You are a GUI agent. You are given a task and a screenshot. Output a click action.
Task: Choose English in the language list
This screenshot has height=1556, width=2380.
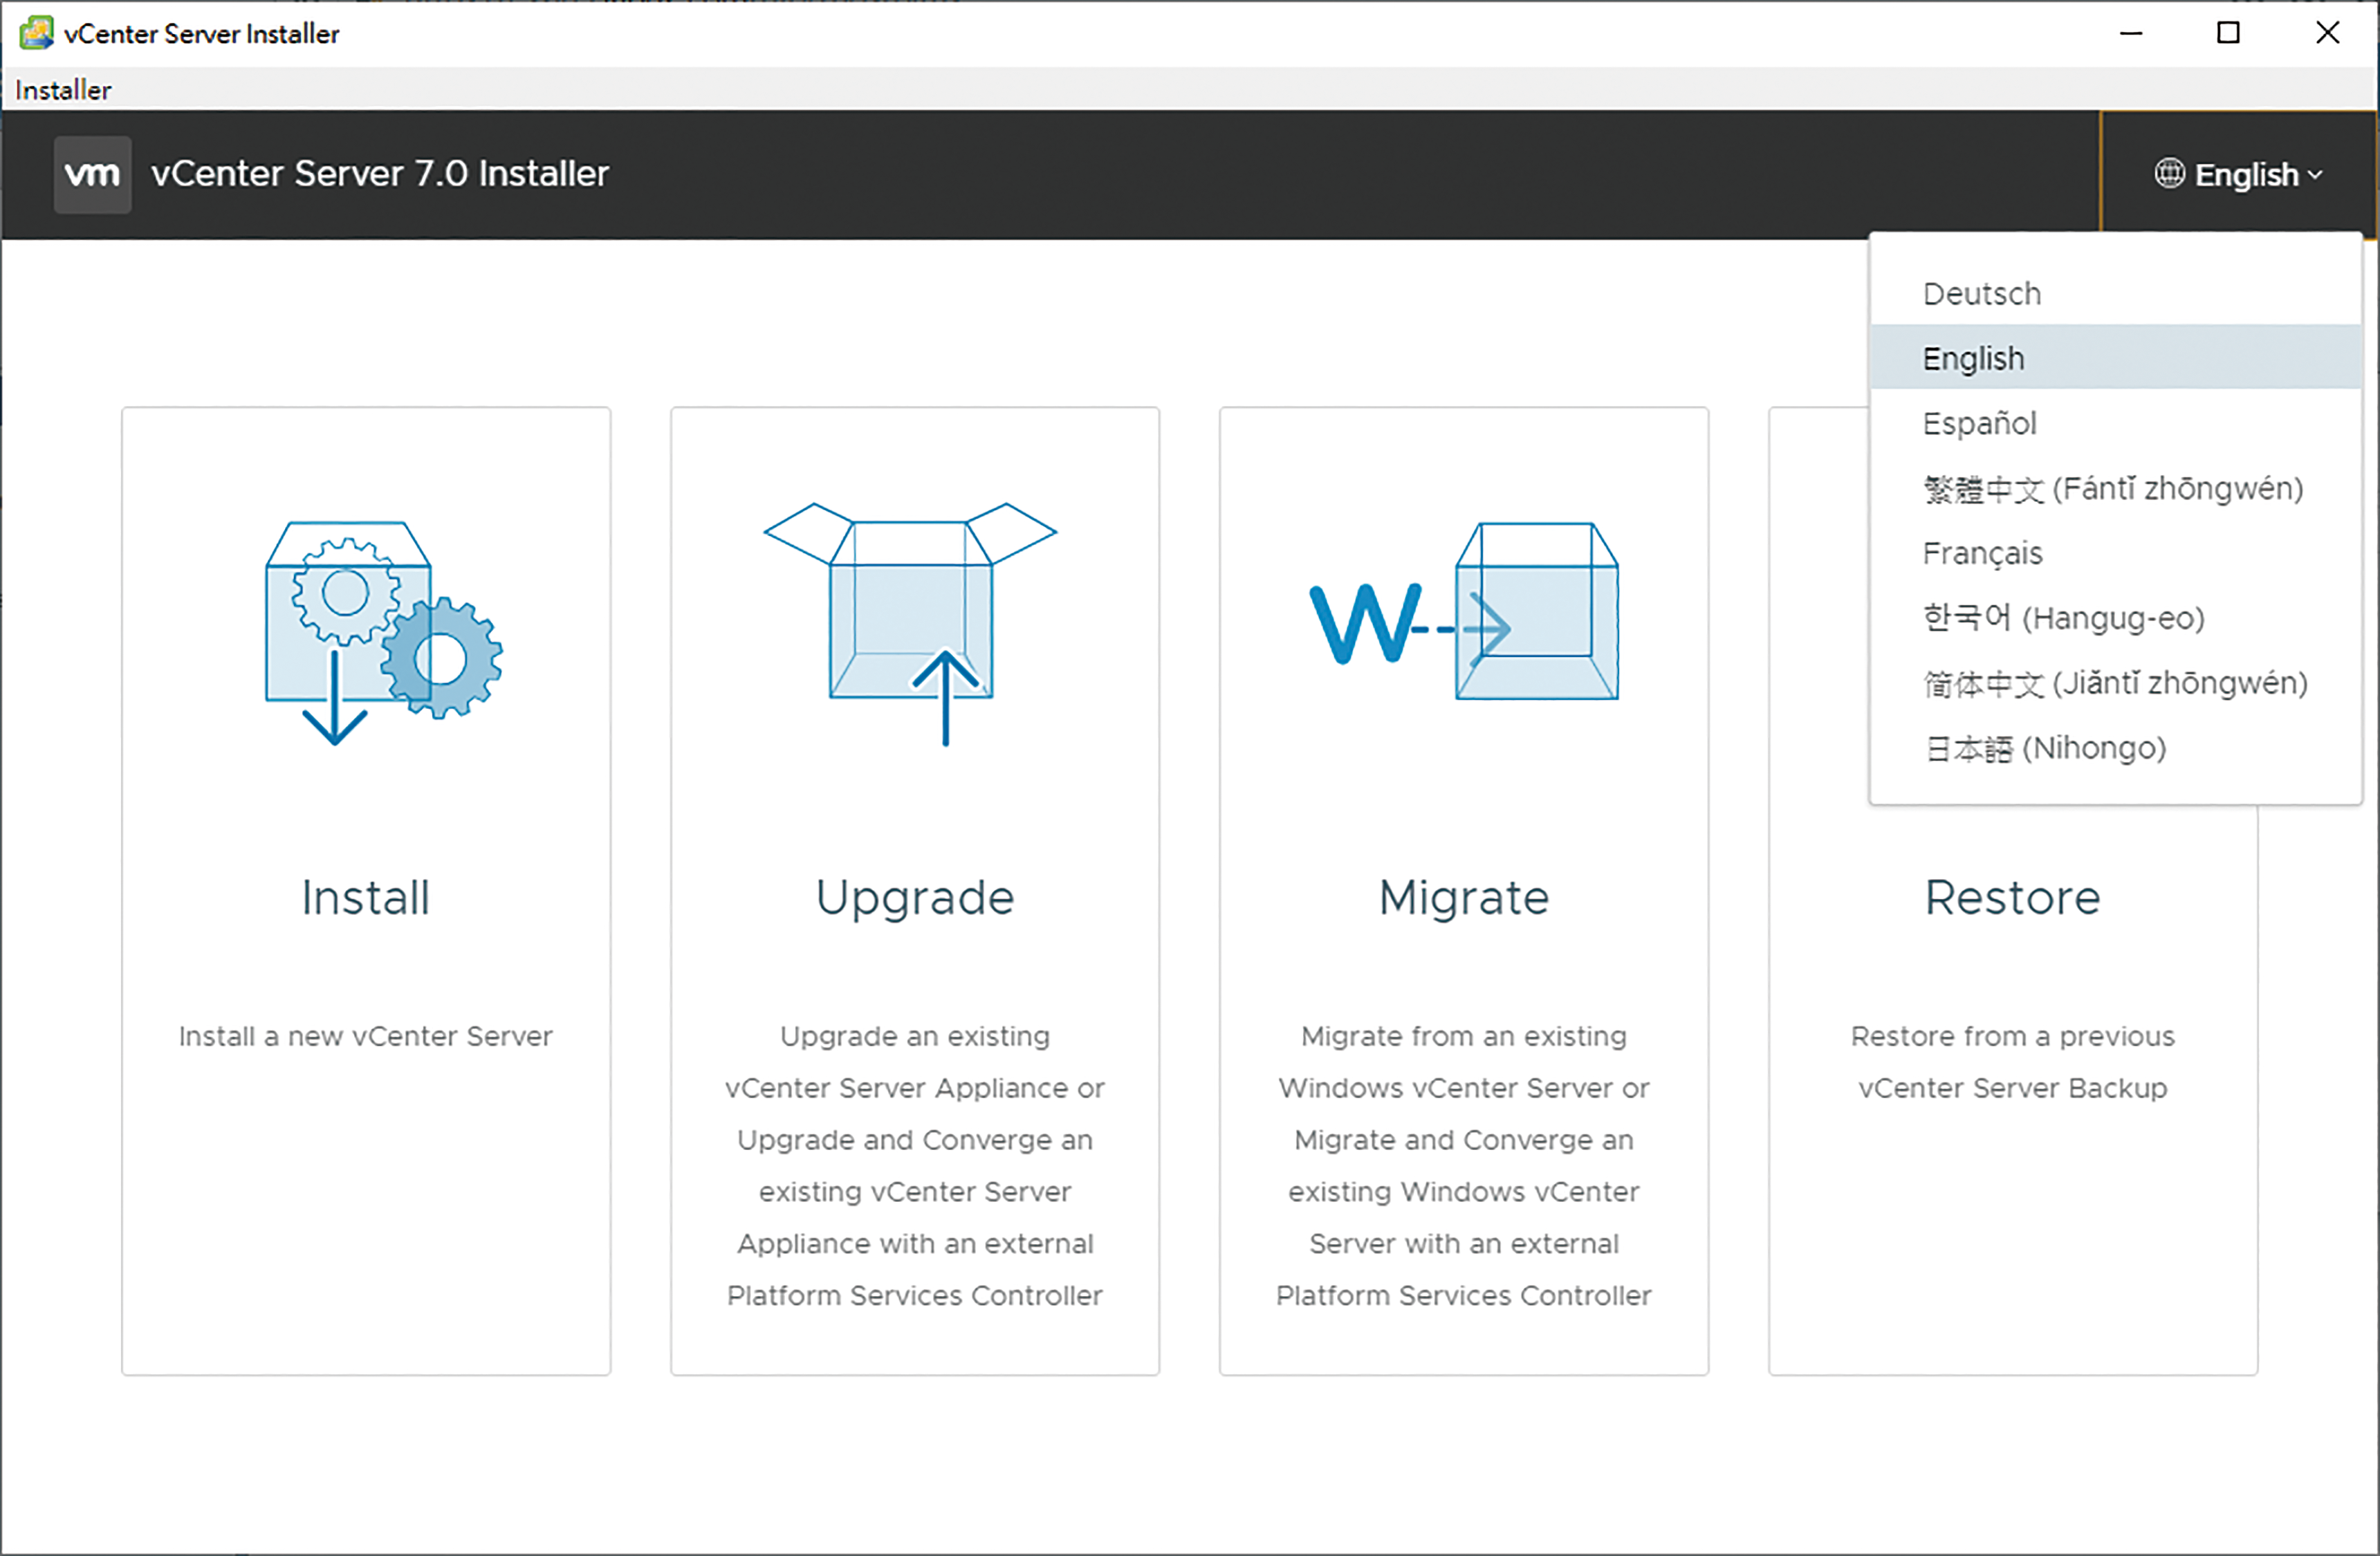[x=2115, y=358]
